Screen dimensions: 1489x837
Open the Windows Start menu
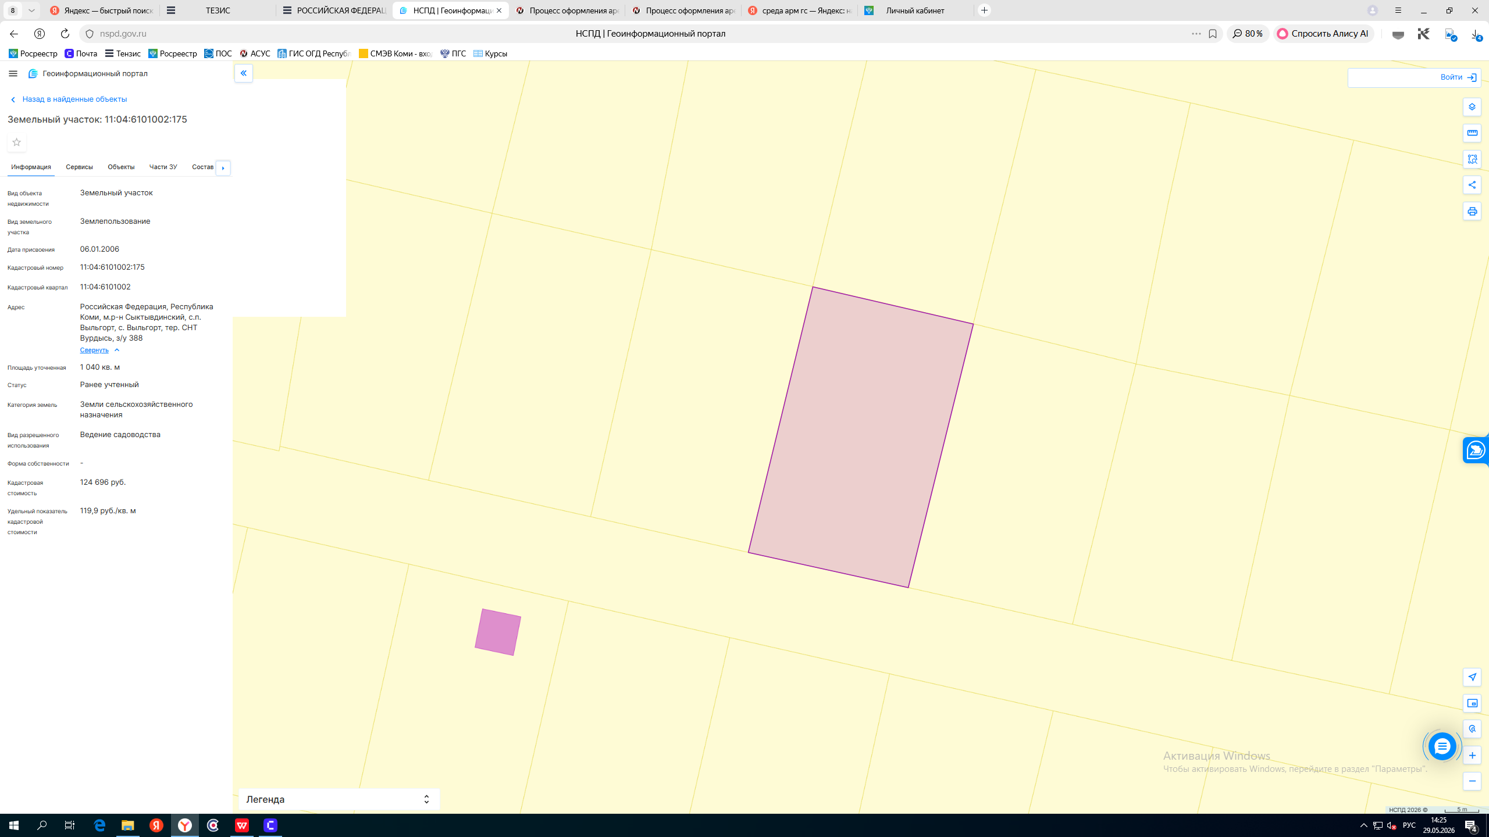pos(14,825)
